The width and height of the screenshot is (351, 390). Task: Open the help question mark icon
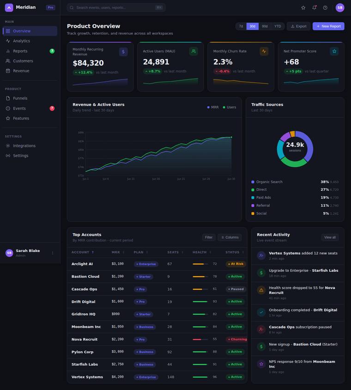tap(325, 8)
